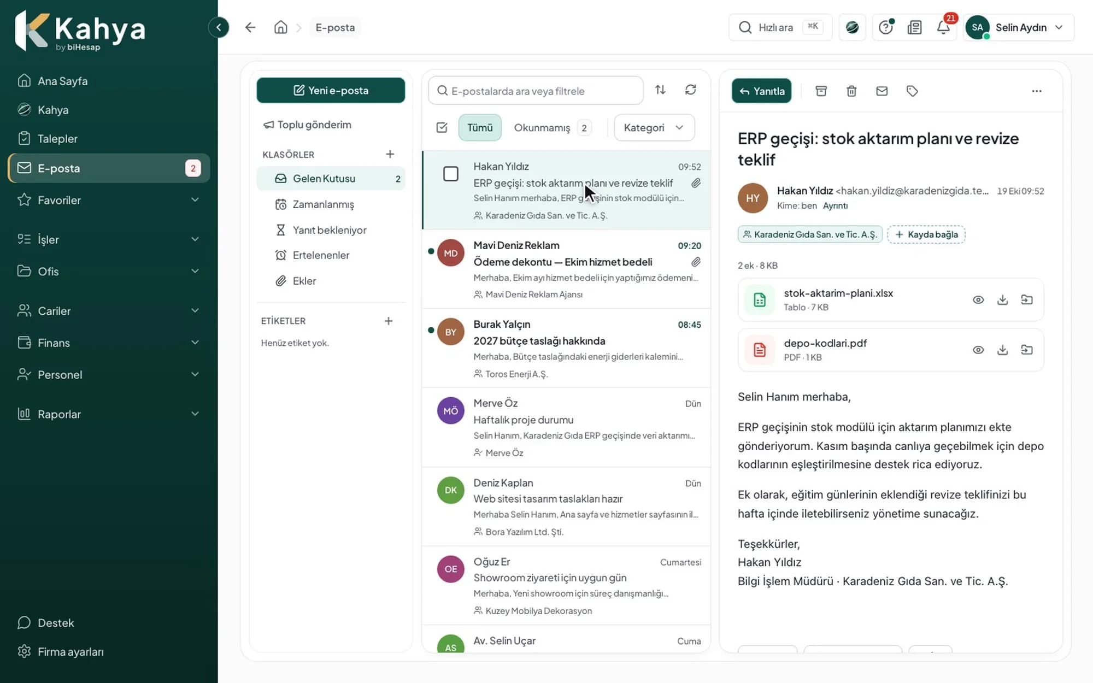Compose with Yeni e-posta button
This screenshot has height=683, width=1093.
coord(331,90)
